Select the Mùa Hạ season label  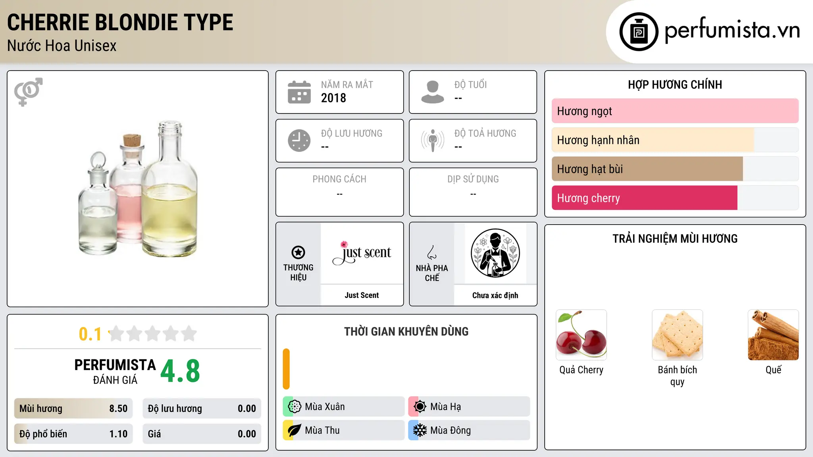tap(445, 407)
